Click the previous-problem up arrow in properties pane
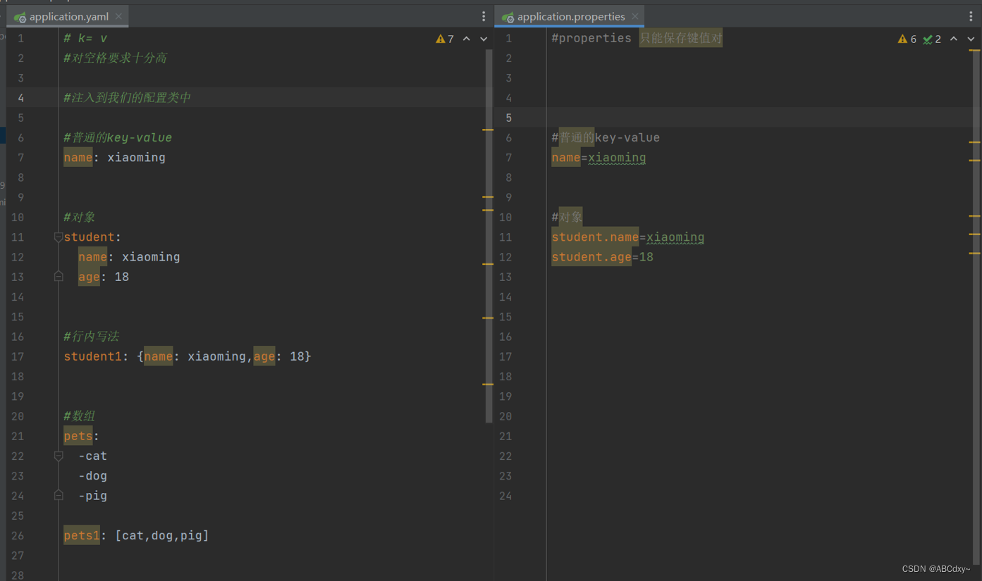Viewport: 982px width, 581px height. 954,39
